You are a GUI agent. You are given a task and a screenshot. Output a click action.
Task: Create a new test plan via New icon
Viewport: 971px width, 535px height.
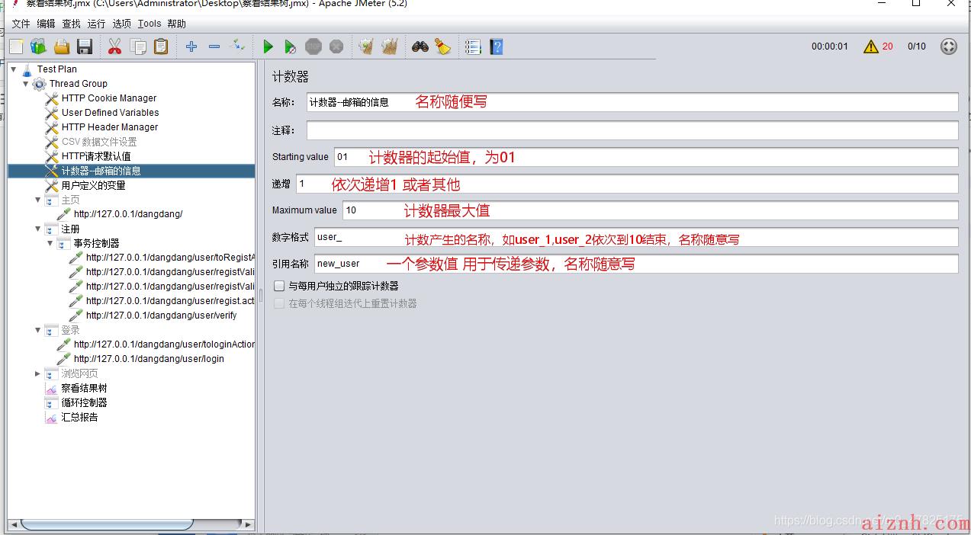tap(16, 46)
